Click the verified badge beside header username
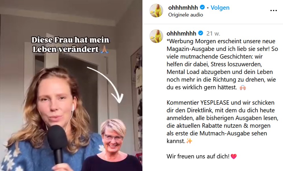283x171 pixels. click(203, 7)
